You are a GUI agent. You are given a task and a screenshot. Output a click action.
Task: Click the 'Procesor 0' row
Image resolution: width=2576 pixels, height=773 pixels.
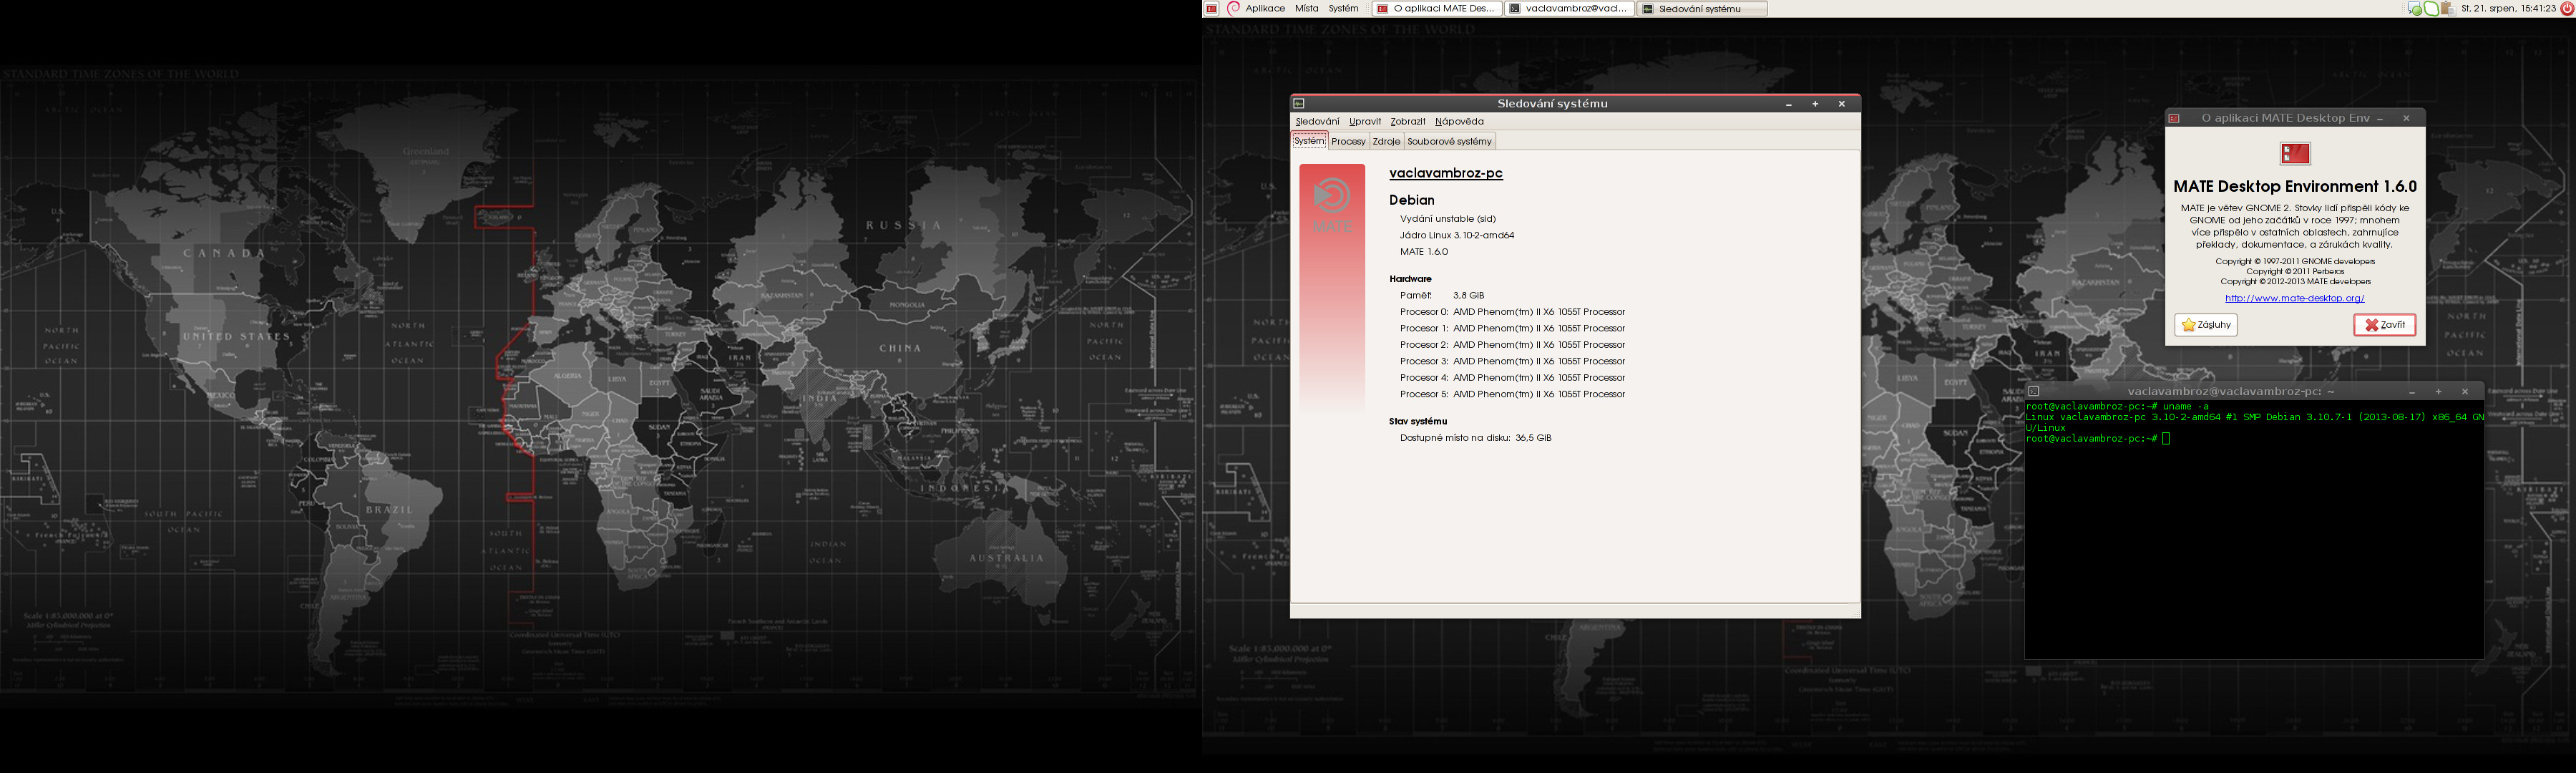(1512, 312)
